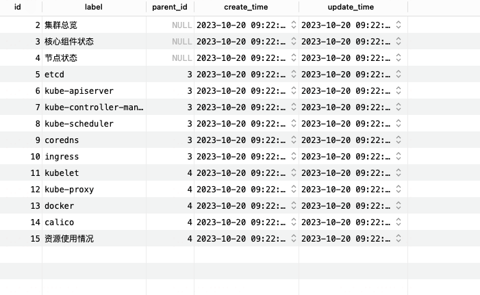Image resolution: width=480 pixels, height=295 pixels.
Task: Select the kube-proxy label cell
Action: click(x=94, y=189)
